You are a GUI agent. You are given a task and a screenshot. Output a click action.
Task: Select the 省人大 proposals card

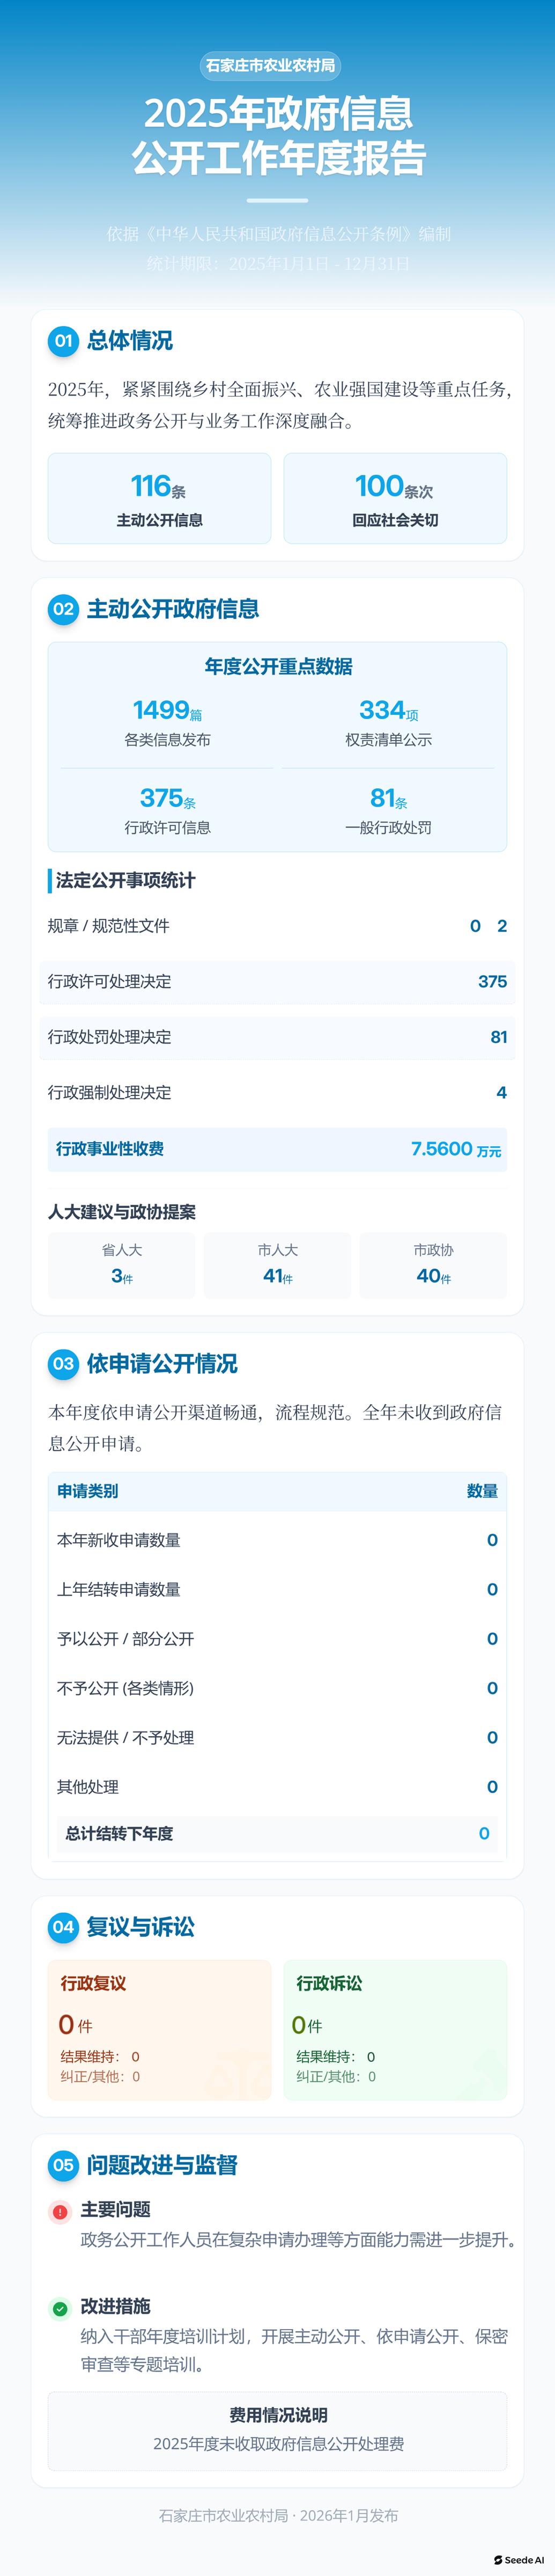click(122, 1265)
